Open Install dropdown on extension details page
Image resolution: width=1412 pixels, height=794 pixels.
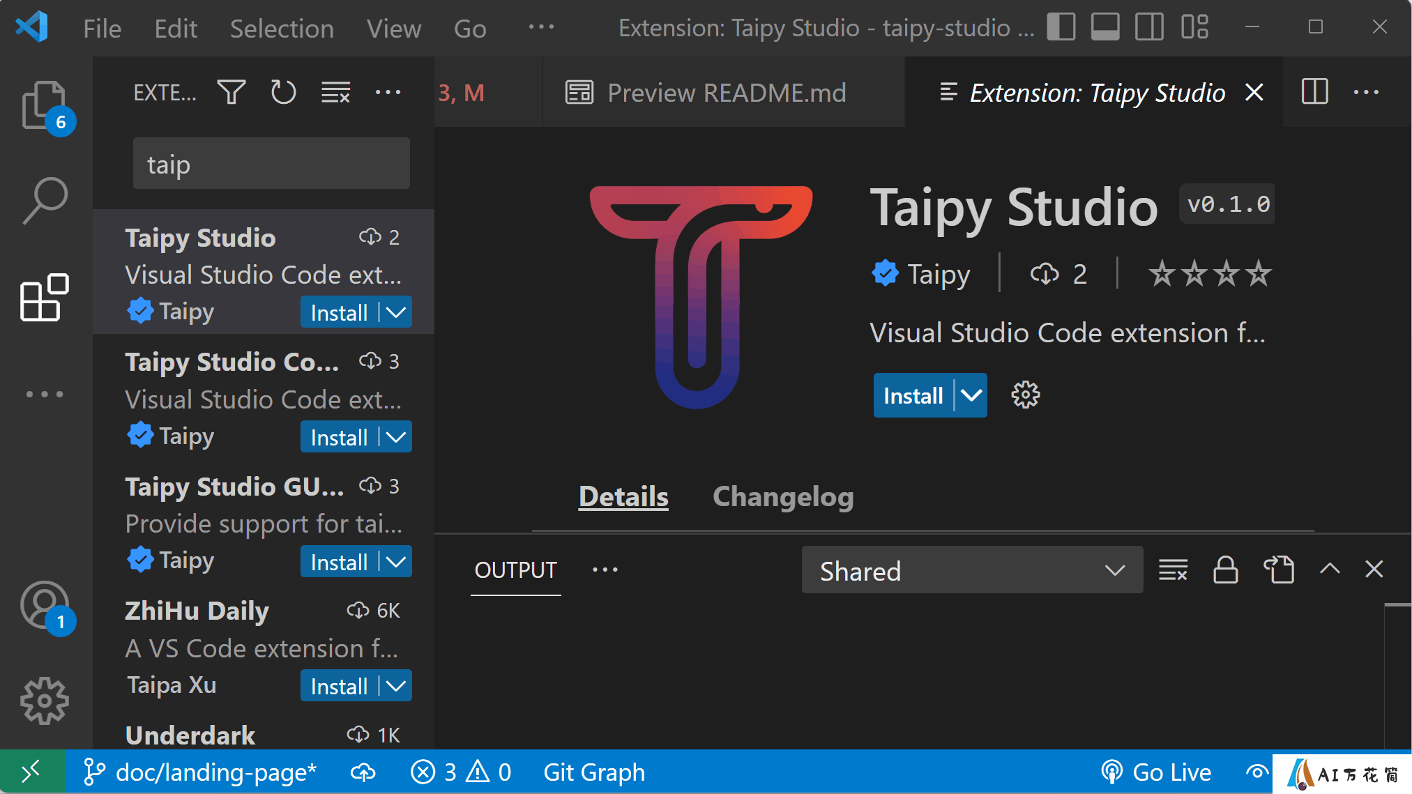pos(971,395)
